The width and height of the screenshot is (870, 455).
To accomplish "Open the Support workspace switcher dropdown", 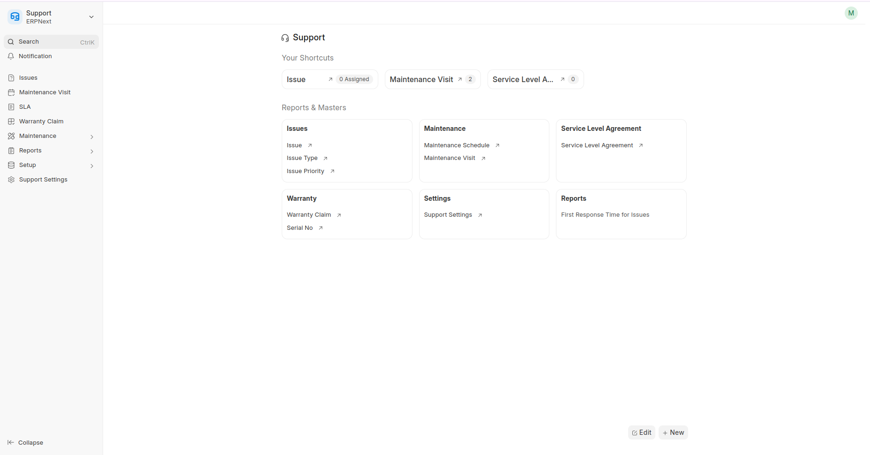I will 91,17.
